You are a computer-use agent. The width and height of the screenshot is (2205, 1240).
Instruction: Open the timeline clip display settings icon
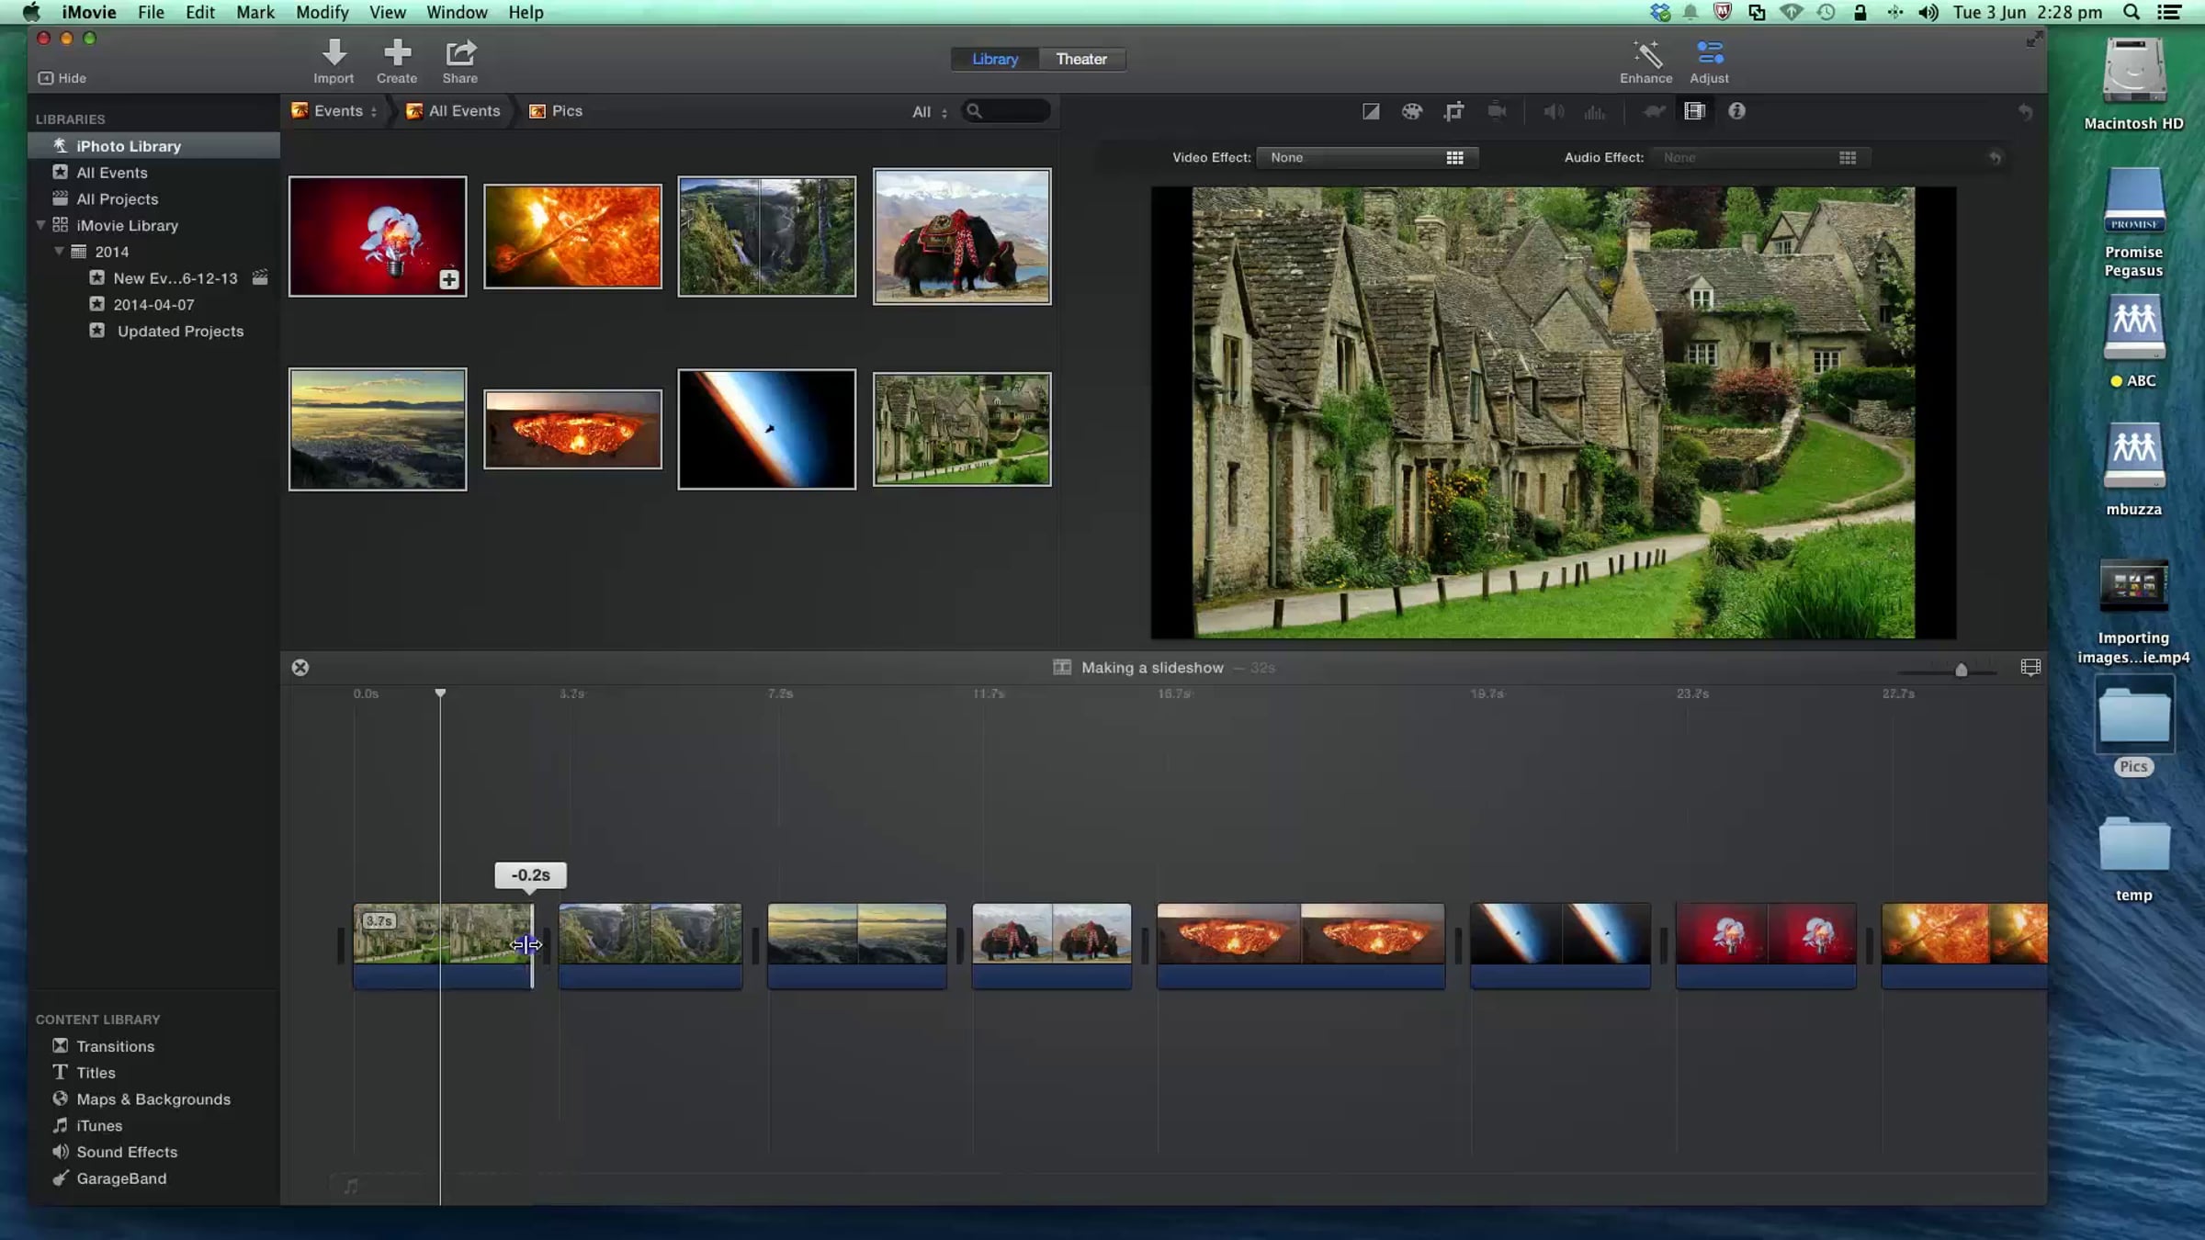(2030, 668)
